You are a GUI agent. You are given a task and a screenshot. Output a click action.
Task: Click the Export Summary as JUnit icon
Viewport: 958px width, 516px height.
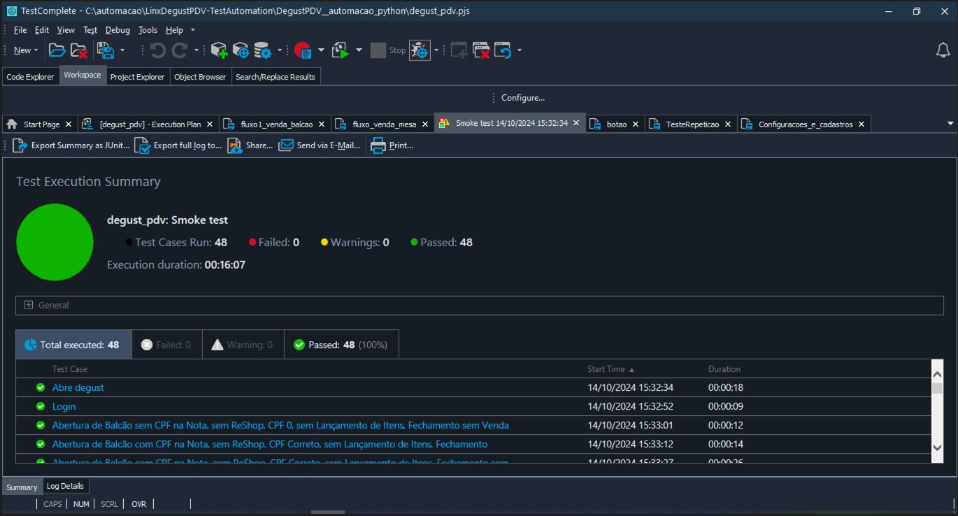pos(20,145)
